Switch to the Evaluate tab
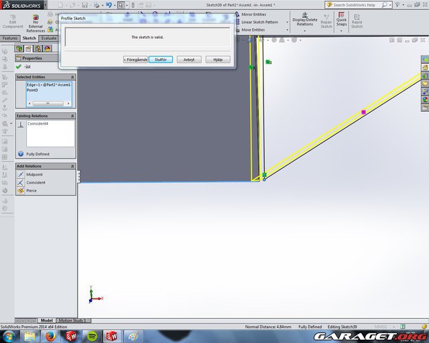Image resolution: width=429 pixels, height=343 pixels. (49, 38)
